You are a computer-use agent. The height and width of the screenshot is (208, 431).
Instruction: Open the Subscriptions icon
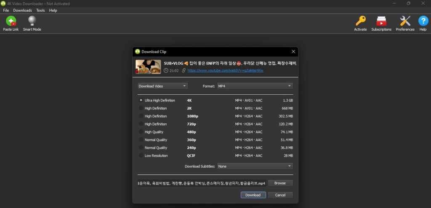[381, 21]
